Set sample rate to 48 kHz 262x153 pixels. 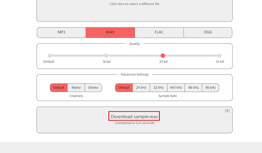pyautogui.click(x=193, y=87)
